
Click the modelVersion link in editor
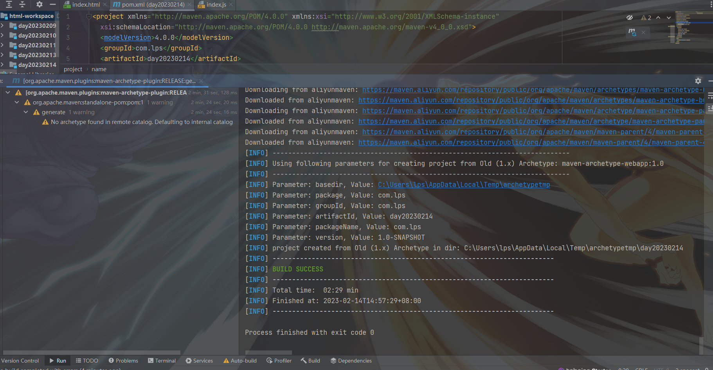tap(127, 38)
